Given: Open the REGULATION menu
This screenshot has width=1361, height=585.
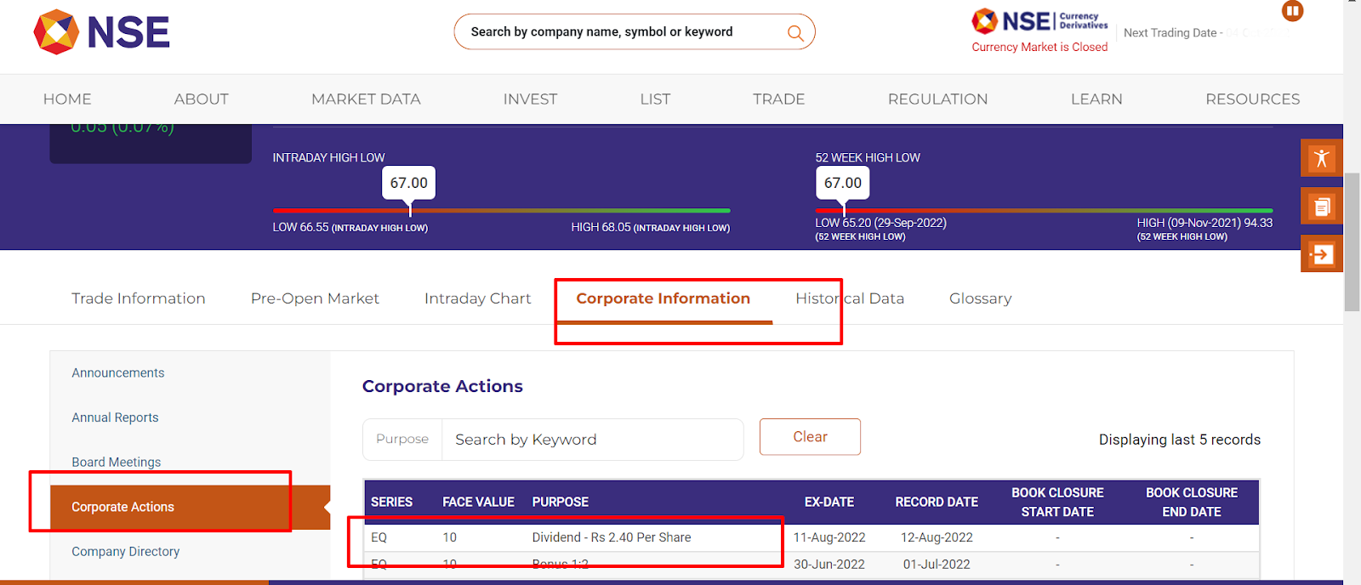Looking at the screenshot, I should 937,99.
